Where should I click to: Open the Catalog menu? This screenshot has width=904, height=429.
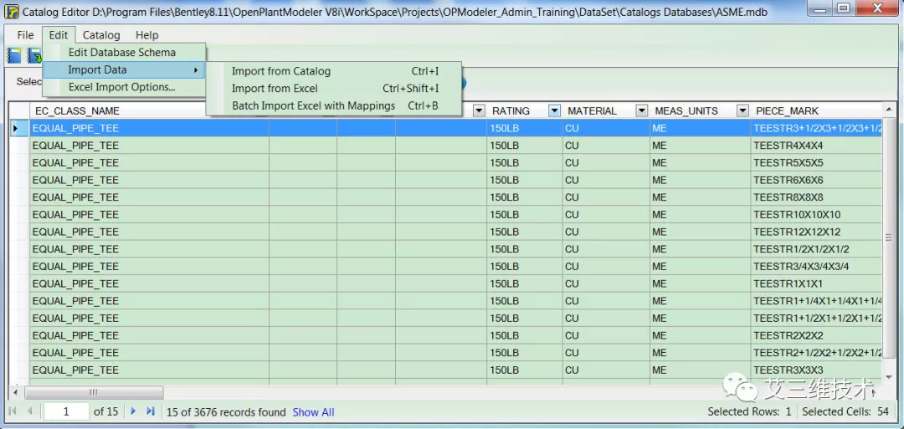(101, 35)
